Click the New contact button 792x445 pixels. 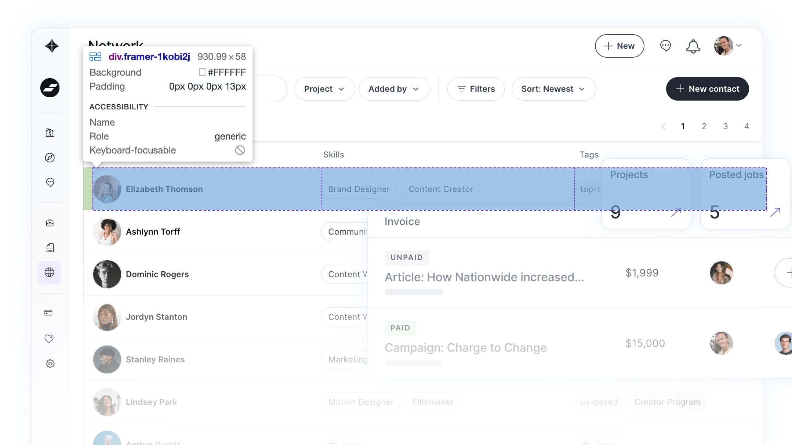(707, 89)
